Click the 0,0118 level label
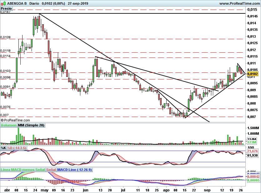 pos(5,50)
